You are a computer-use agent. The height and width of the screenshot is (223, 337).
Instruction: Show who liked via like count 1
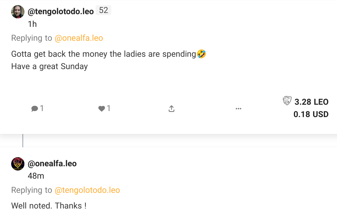click(109, 108)
